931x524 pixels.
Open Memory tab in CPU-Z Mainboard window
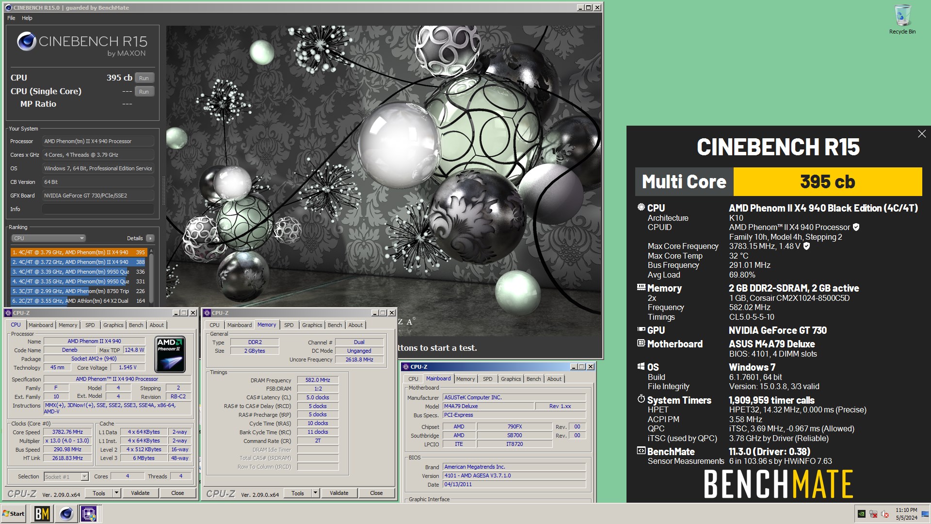coord(465,379)
